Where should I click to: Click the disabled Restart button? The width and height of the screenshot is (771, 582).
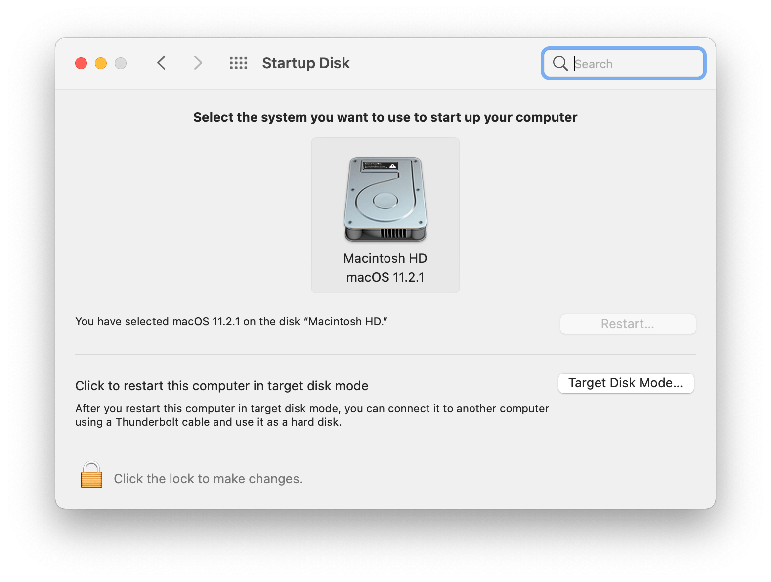coord(627,324)
